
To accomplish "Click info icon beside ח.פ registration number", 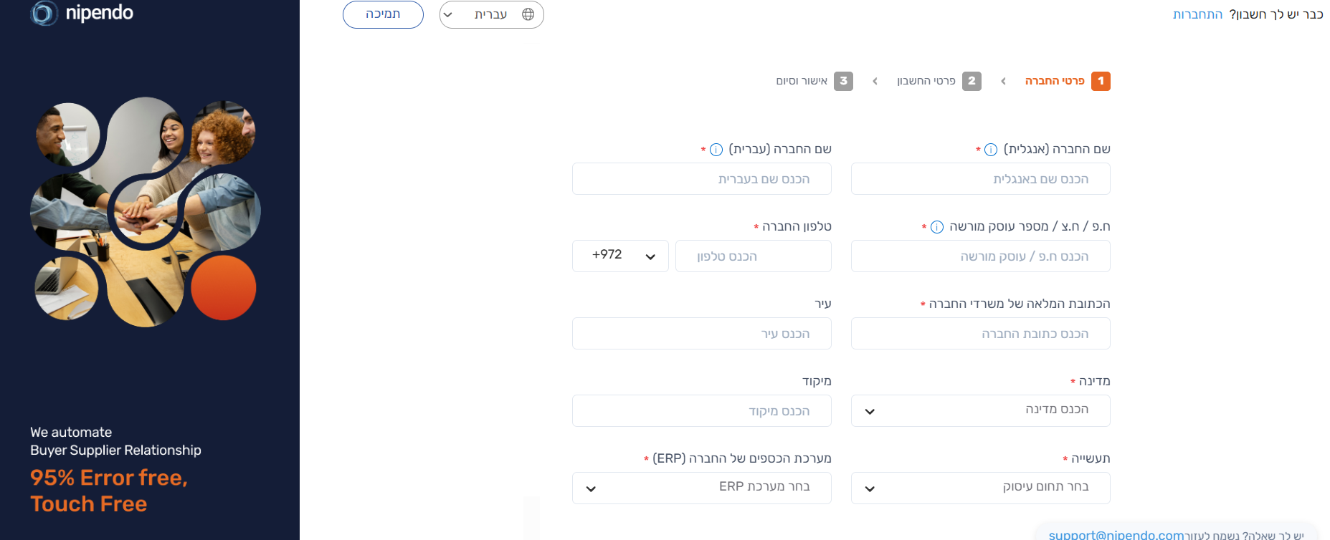I will (937, 227).
